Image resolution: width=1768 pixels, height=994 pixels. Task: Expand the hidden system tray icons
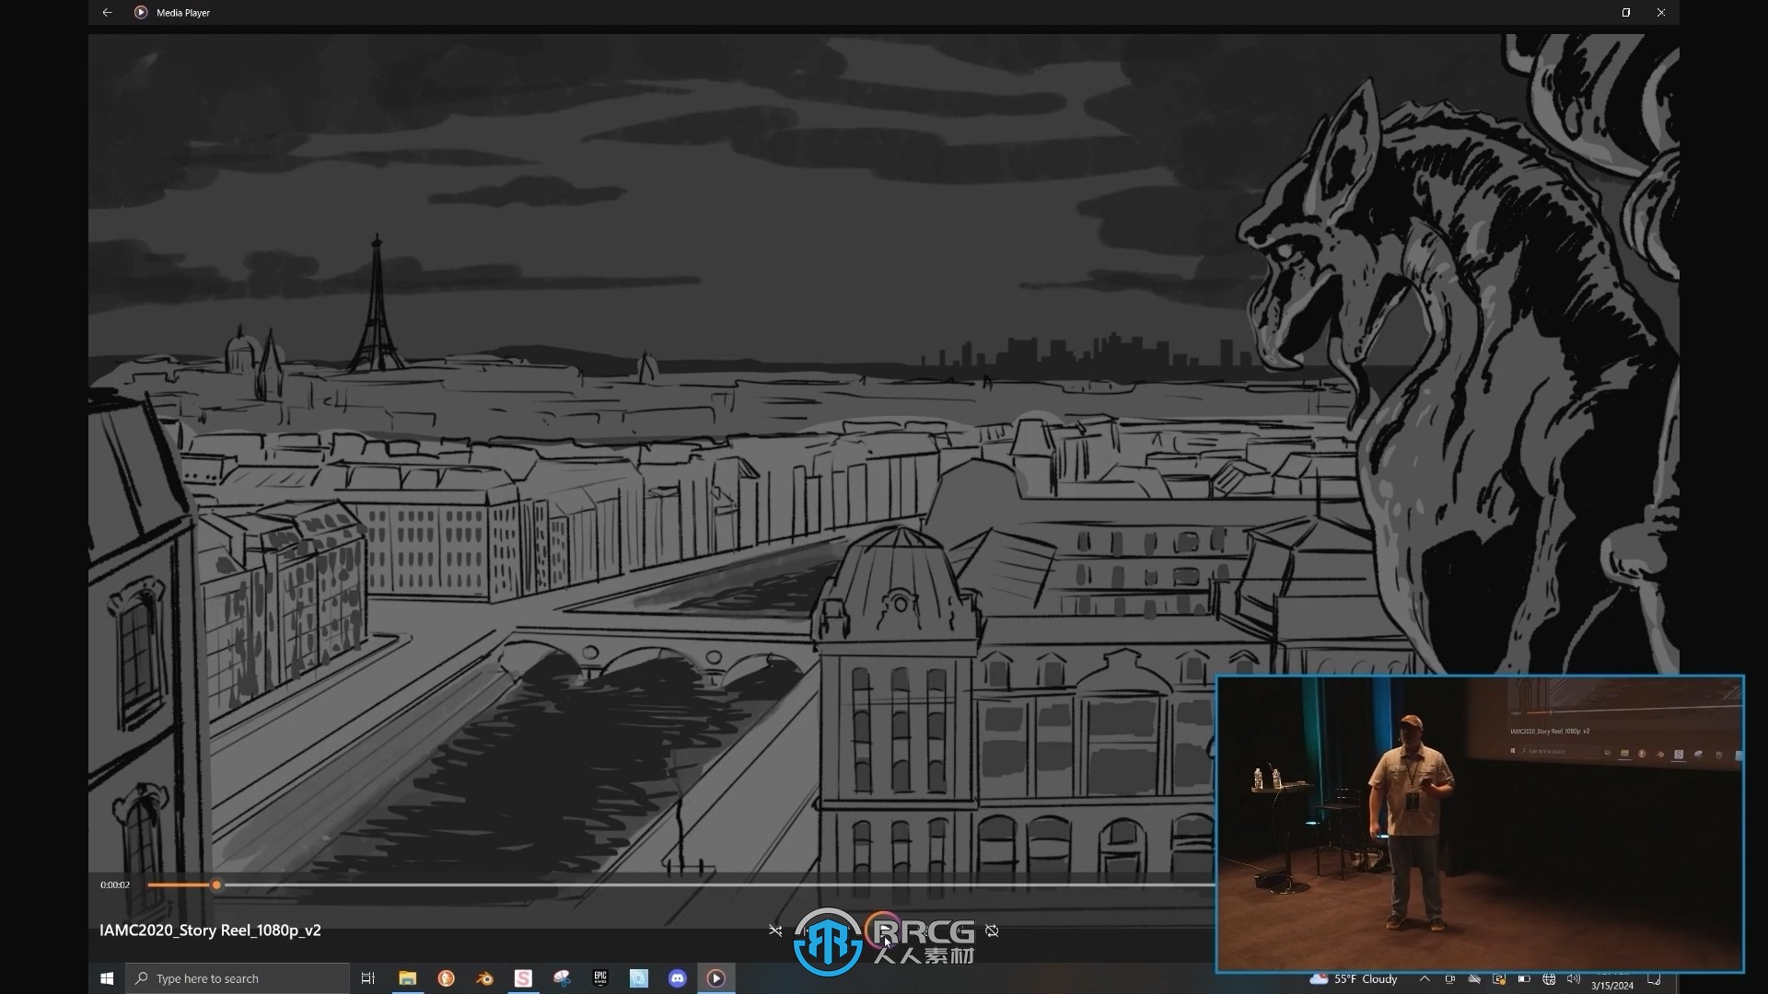pos(1425,978)
